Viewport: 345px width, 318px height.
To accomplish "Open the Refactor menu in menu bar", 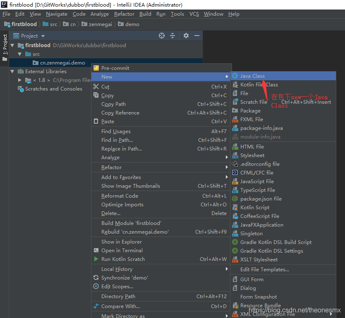I will [124, 14].
